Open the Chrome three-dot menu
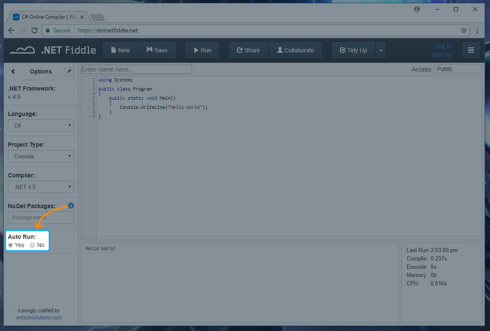Screen dimensions: 490x331 click(478, 30)
